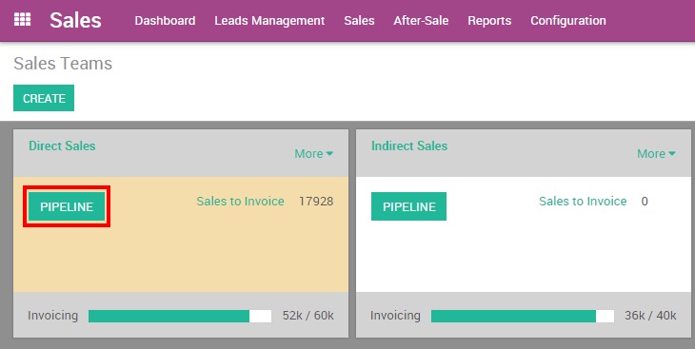
Task: Click the CREATE button
Action: click(x=44, y=98)
